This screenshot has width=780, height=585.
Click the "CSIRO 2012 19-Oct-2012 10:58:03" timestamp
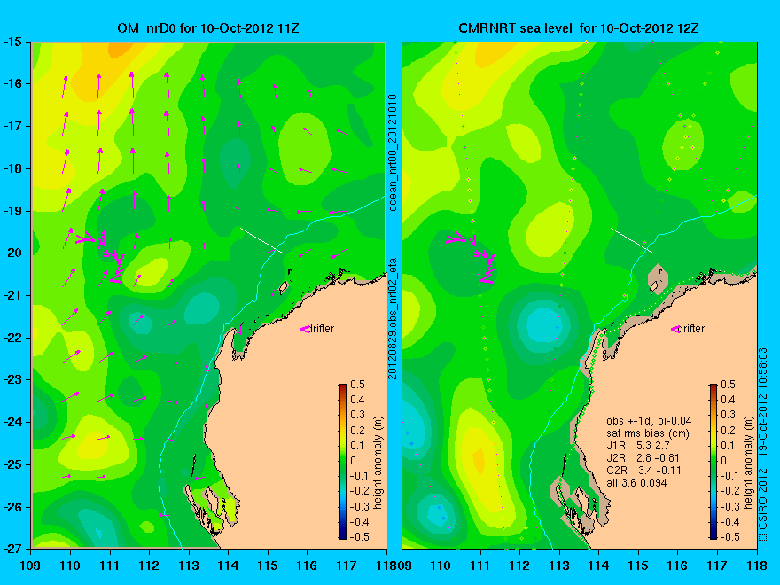[762, 445]
